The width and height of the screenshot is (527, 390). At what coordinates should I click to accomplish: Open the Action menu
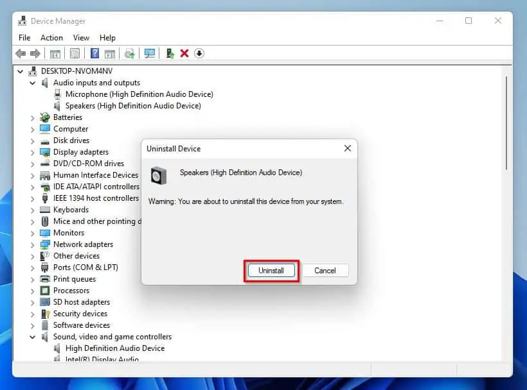(x=51, y=38)
